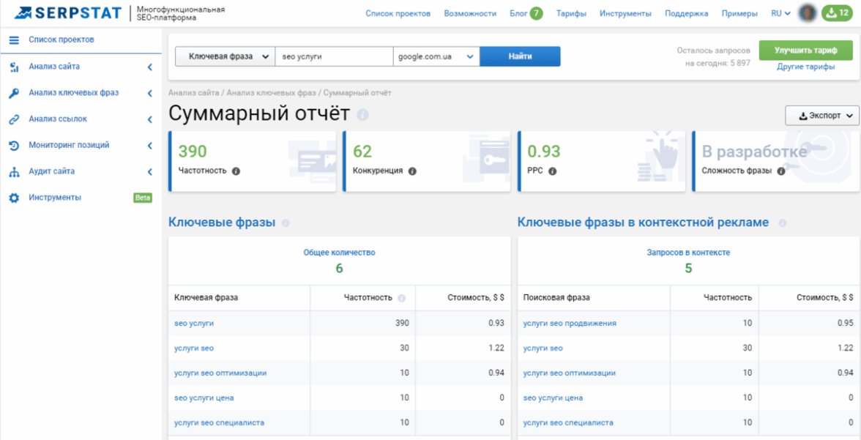Click the link chain icon in sidebar
The height and width of the screenshot is (440, 861).
[14, 119]
